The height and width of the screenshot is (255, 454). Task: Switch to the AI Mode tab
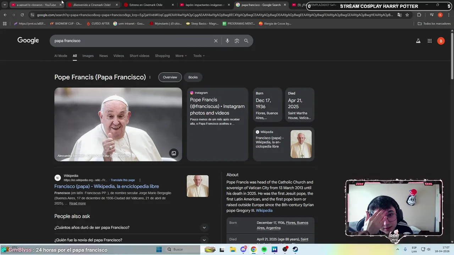(x=61, y=56)
